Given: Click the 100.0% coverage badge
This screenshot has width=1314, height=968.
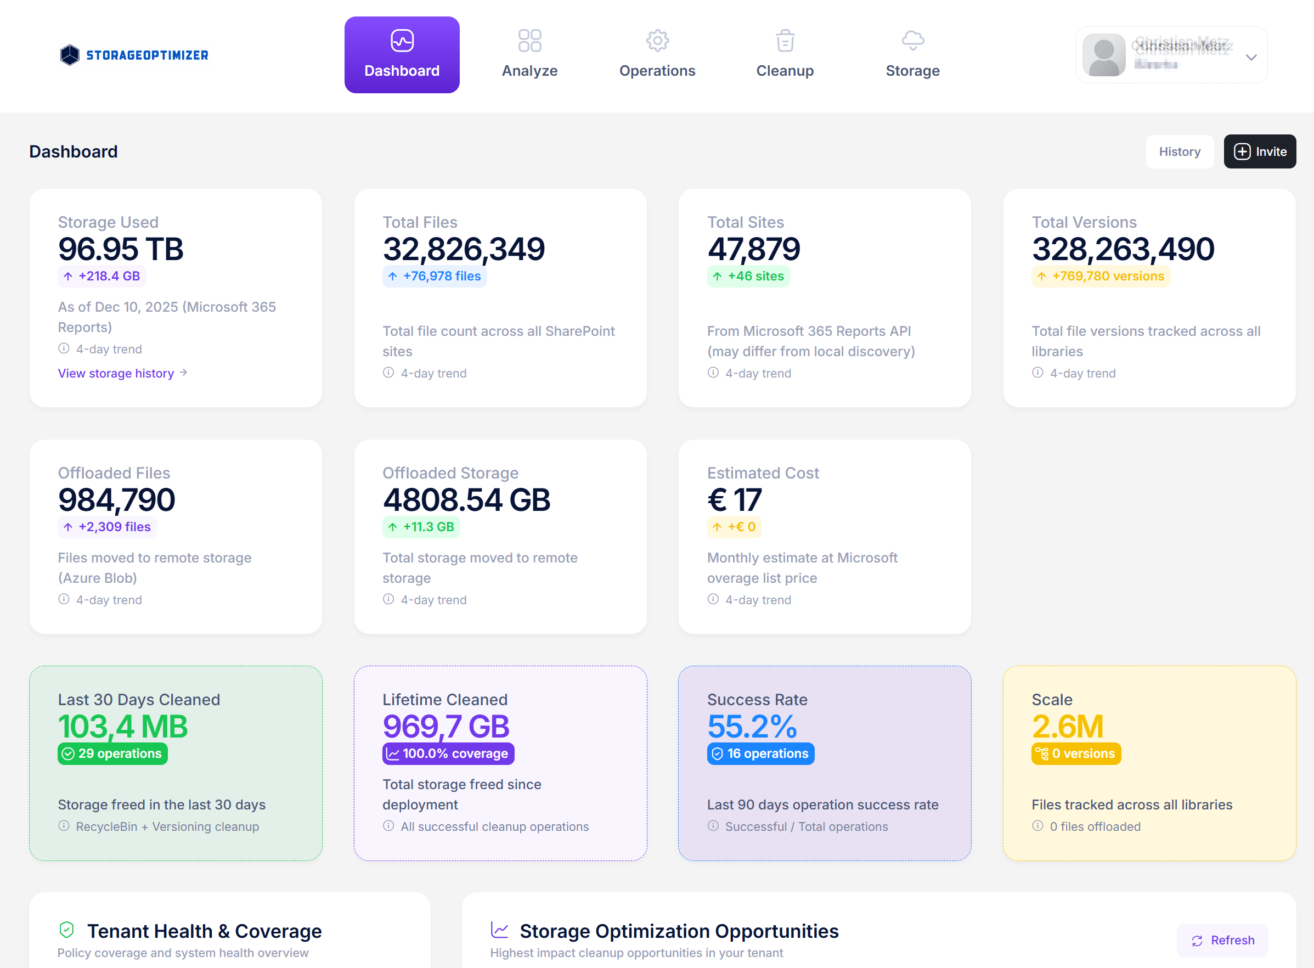Looking at the screenshot, I should click(x=448, y=753).
